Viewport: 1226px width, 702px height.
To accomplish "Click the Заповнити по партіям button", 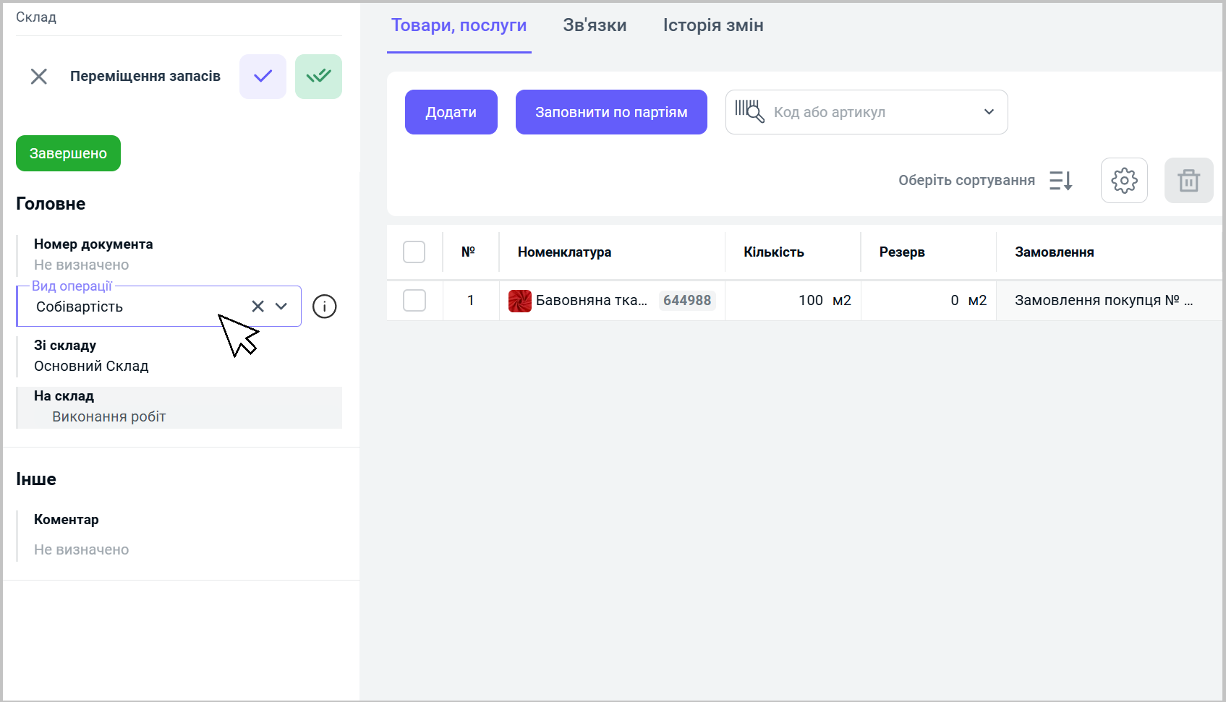I will pyautogui.click(x=611, y=112).
